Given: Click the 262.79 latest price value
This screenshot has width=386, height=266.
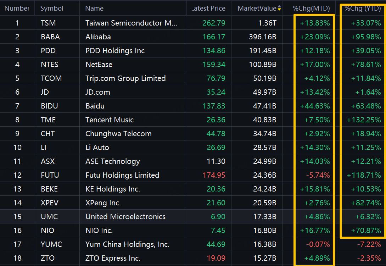Looking at the screenshot, I should coord(214,23).
